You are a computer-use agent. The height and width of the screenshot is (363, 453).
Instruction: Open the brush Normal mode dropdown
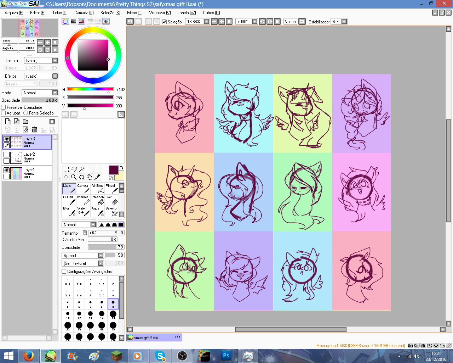click(x=79, y=225)
